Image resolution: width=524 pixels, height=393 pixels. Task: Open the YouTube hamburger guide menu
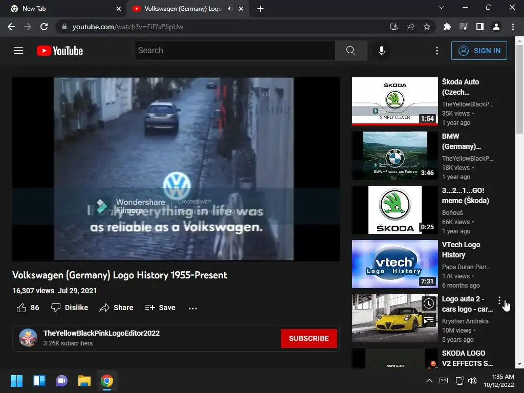pos(18,51)
